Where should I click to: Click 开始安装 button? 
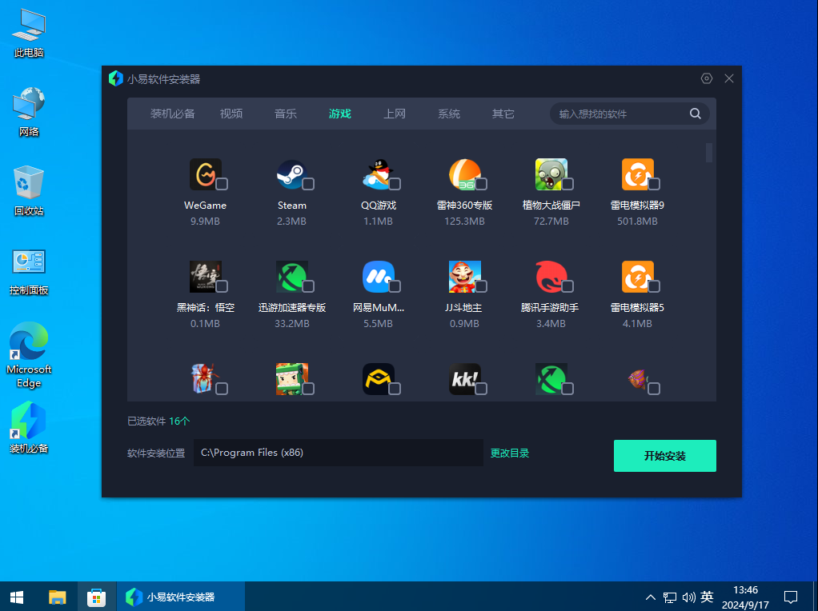(x=664, y=456)
